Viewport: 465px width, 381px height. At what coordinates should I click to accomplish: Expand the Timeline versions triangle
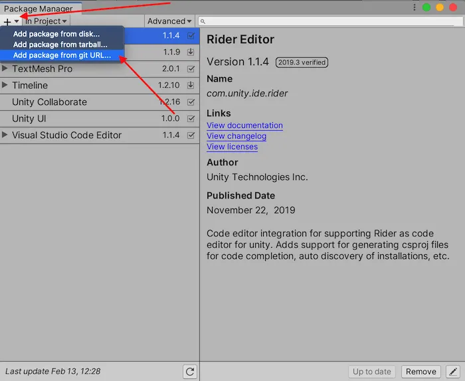(5, 85)
